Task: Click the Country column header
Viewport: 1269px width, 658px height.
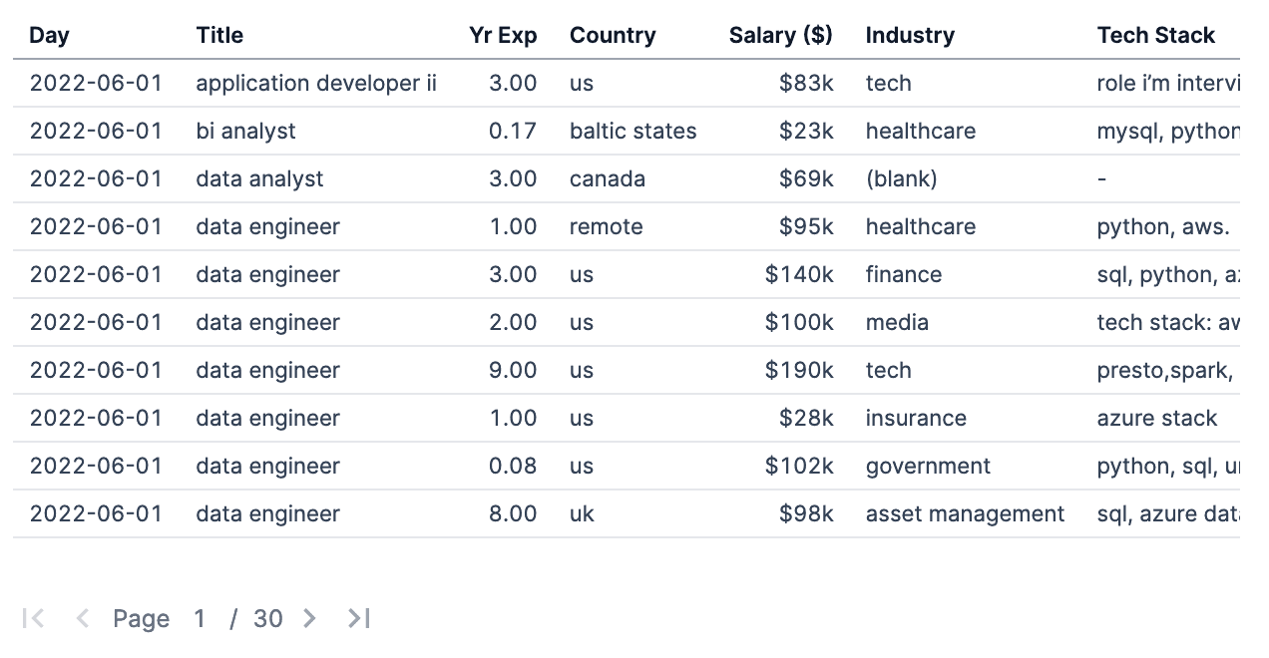Action: pyautogui.click(x=612, y=35)
